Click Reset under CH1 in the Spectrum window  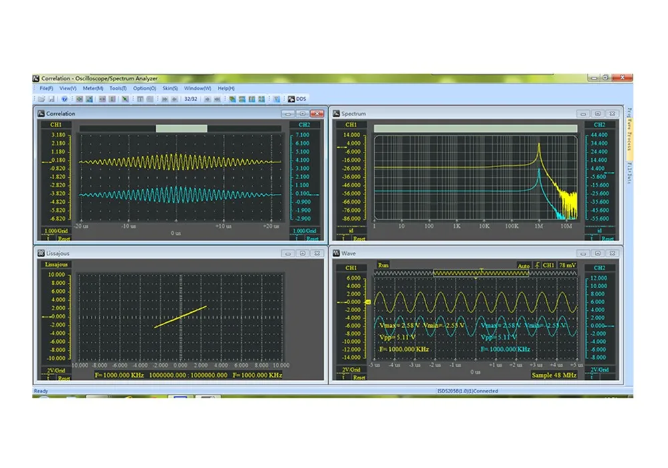(x=359, y=239)
